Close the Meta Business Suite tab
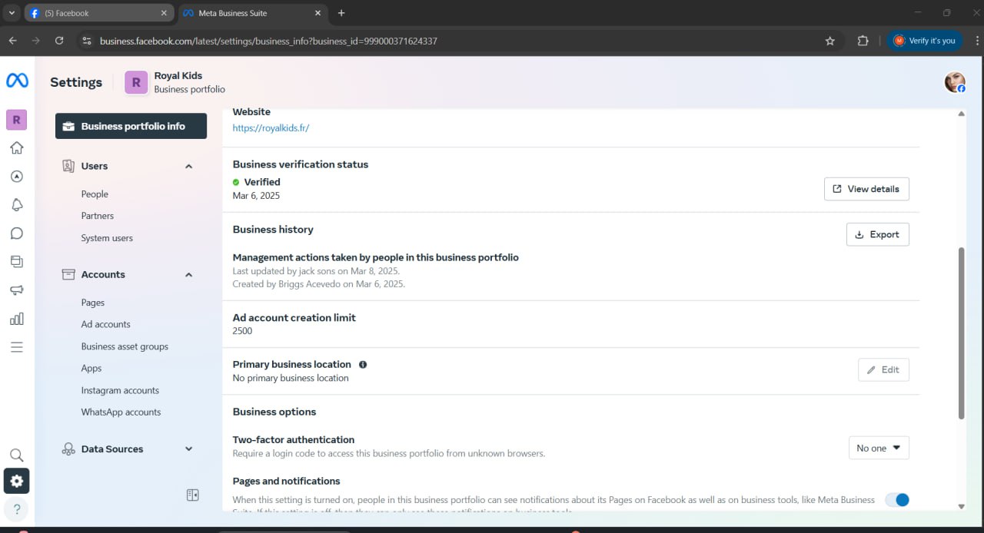984x533 pixels. tap(317, 13)
